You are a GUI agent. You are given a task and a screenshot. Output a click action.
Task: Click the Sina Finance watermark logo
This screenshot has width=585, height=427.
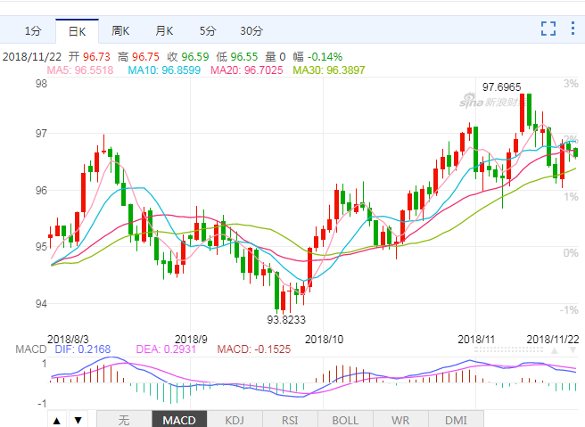pyautogui.click(x=490, y=103)
